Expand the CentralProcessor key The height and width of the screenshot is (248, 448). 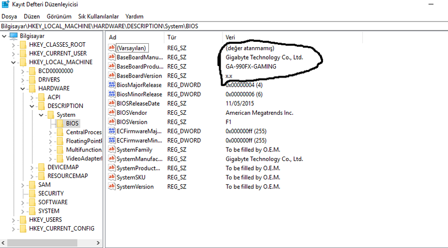coord(50,133)
